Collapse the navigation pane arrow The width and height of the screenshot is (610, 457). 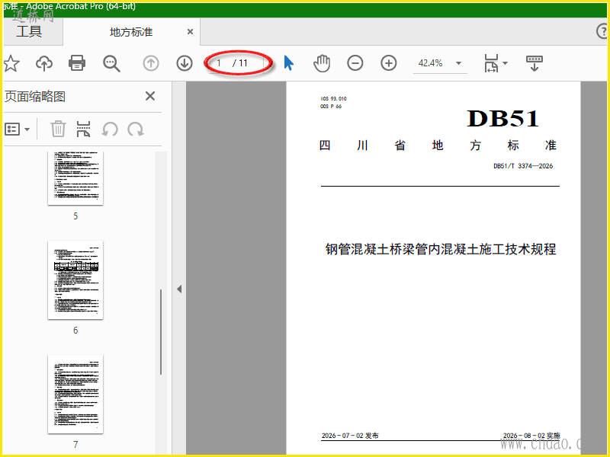point(179,289)
